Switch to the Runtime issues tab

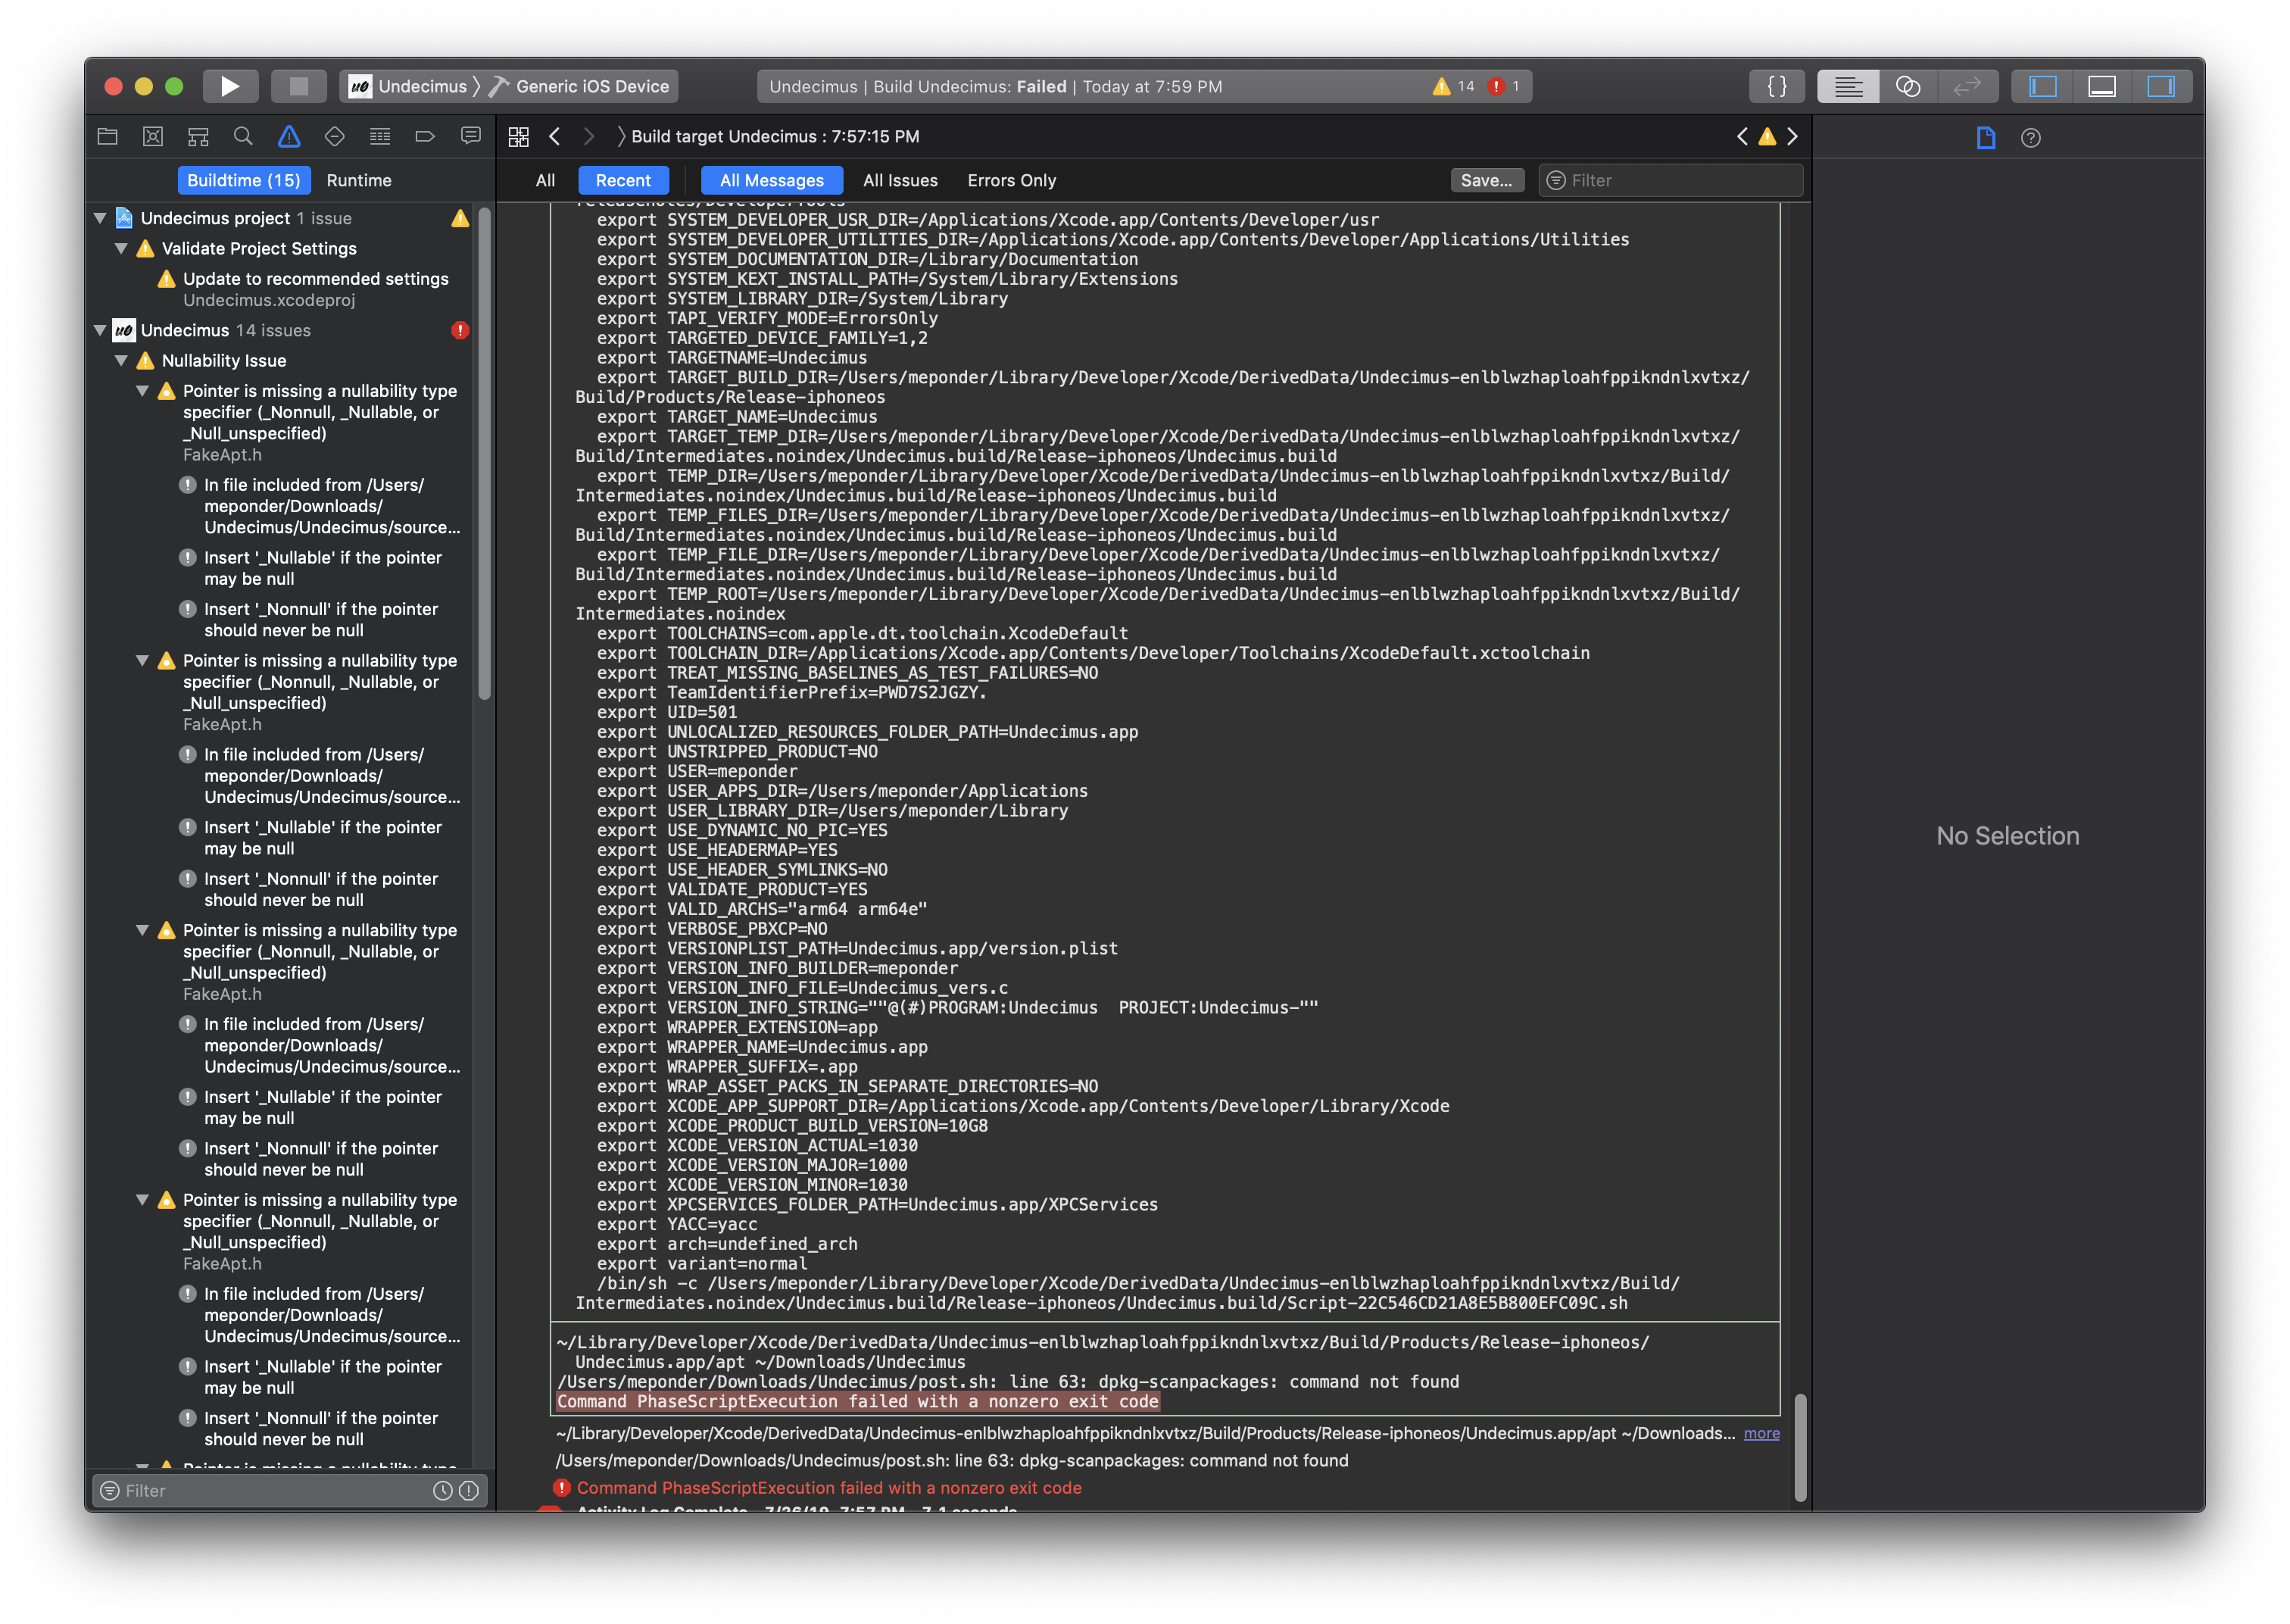coord(359,180)
